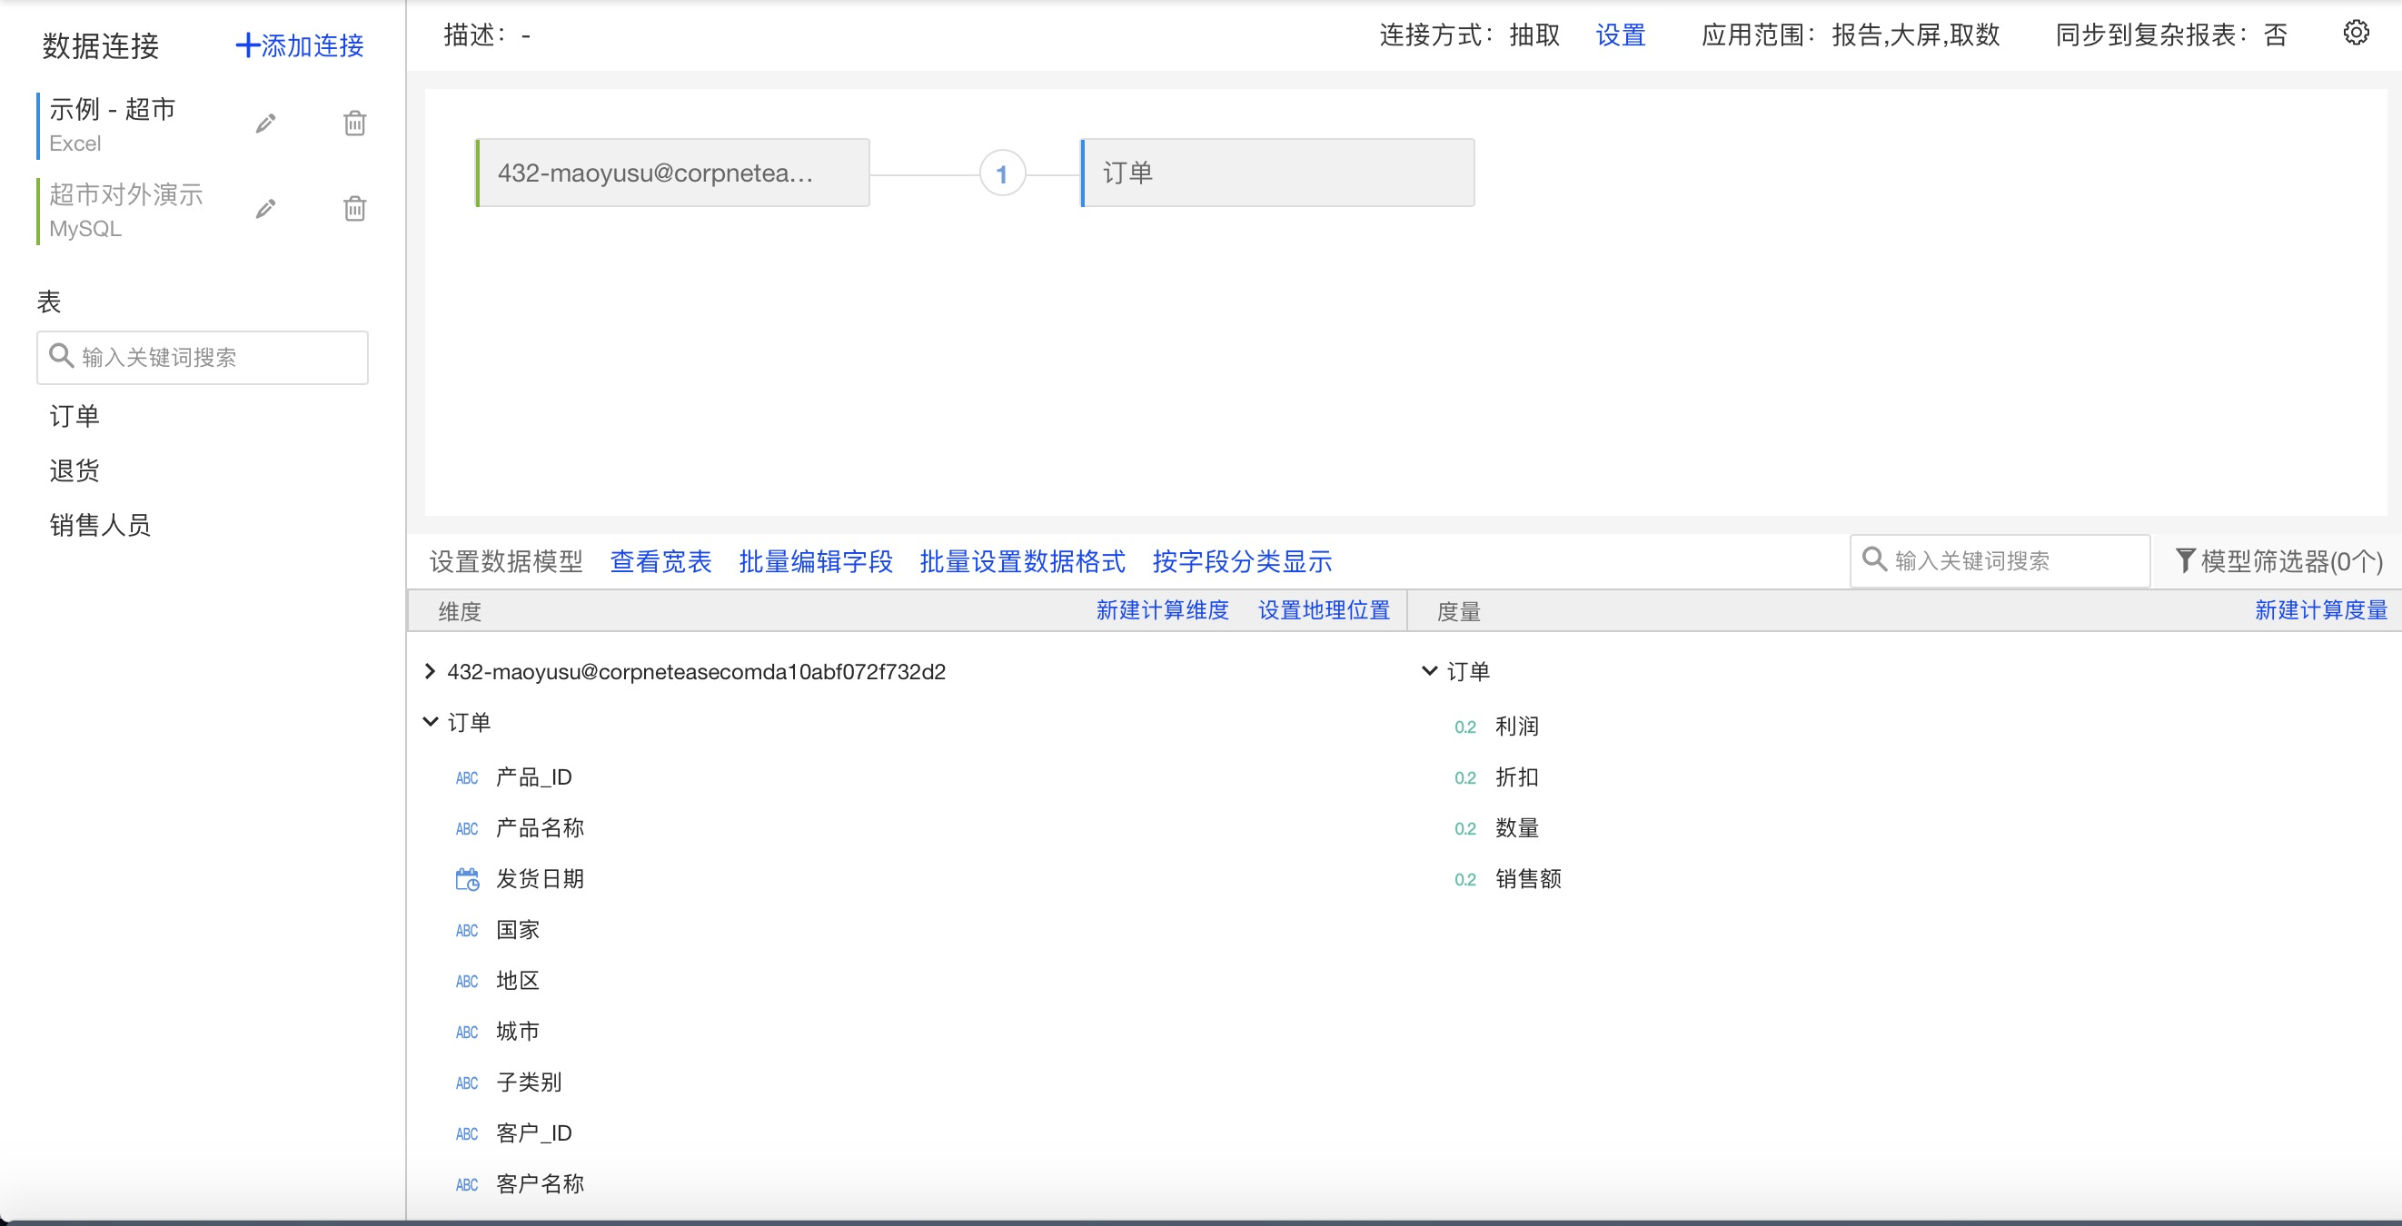Open the gear settings in top right

pyautogui.click(x=2356, y=34)
